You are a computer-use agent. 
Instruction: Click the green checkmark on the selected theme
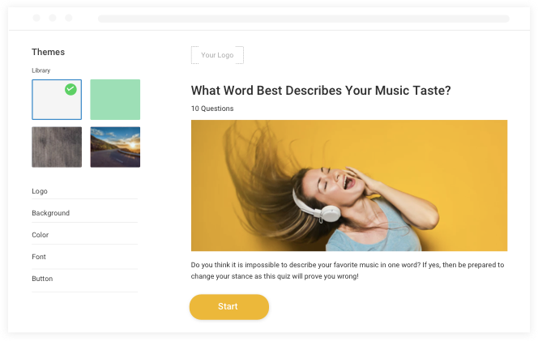(x=70, y=89)
